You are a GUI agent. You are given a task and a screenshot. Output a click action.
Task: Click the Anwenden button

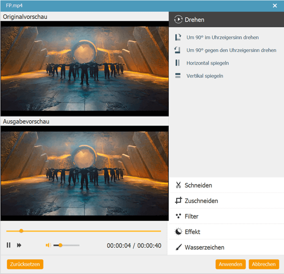point(230,264)
